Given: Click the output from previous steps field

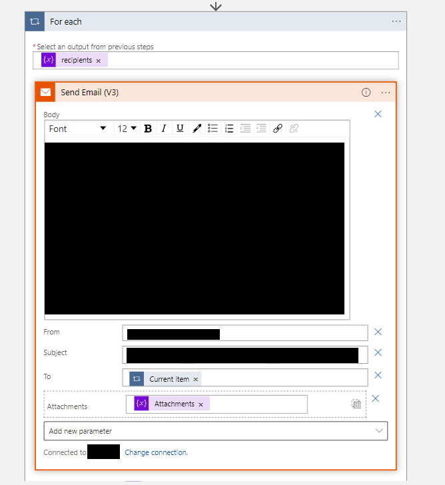Looking at the screenshot, I should 216,61.
